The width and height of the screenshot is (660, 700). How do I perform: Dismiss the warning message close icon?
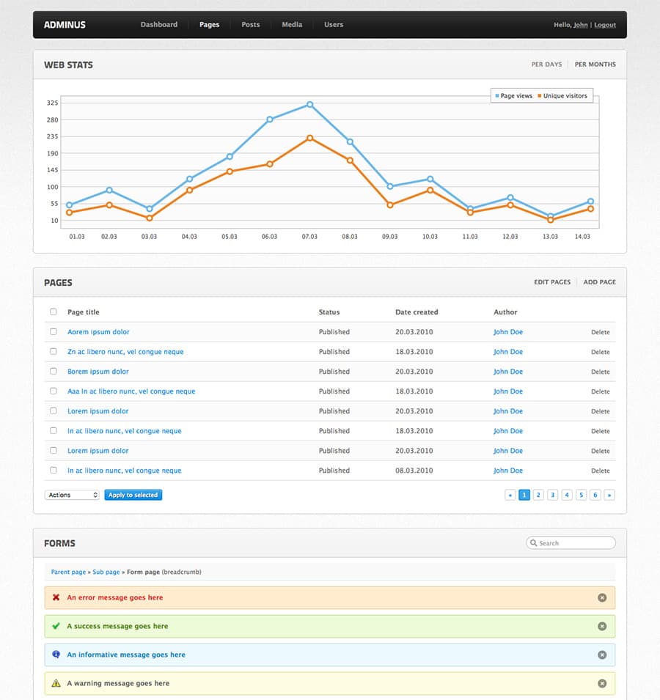pos(602,683)
